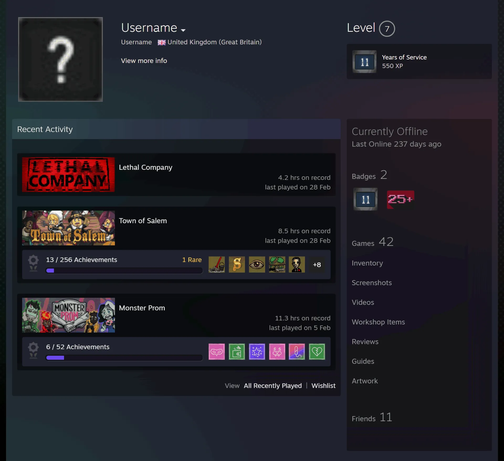504x461 pixels.
Task: Click the green wallet achievement icon
Action: 237,352
